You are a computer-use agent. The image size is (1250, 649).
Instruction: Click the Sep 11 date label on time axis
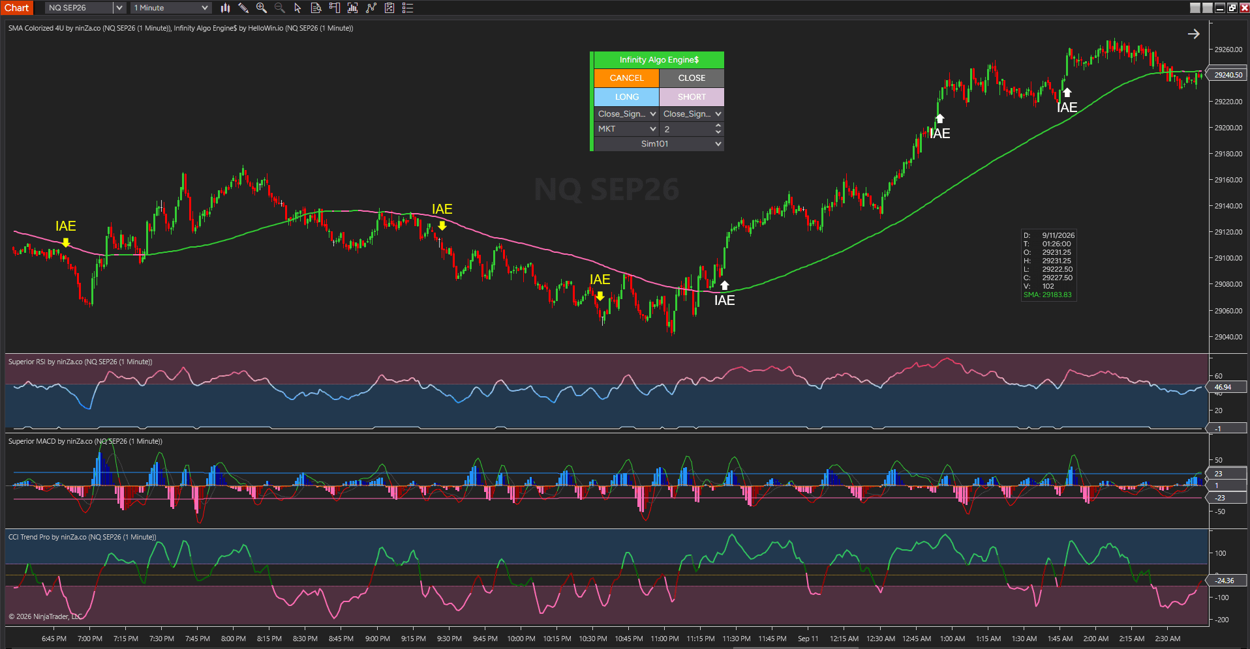coord(808,639)
